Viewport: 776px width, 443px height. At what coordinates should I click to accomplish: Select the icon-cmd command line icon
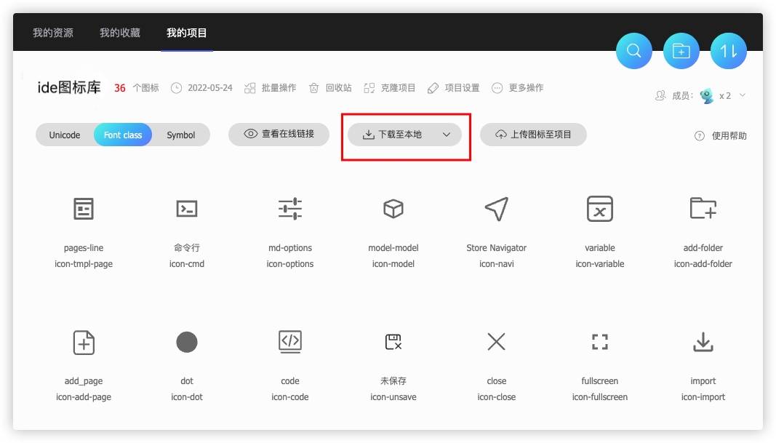(187, 208)
